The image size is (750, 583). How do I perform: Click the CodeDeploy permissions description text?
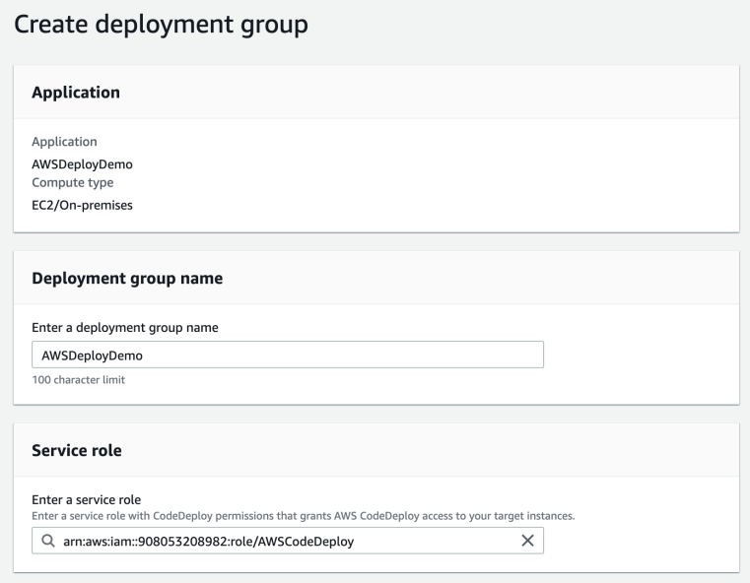(x=304, y=516)
